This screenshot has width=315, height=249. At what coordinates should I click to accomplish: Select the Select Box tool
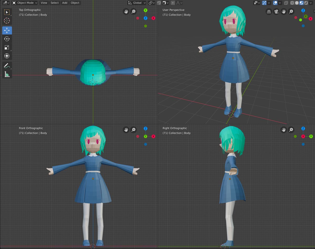pyautogui.click(x=7, y=12)
